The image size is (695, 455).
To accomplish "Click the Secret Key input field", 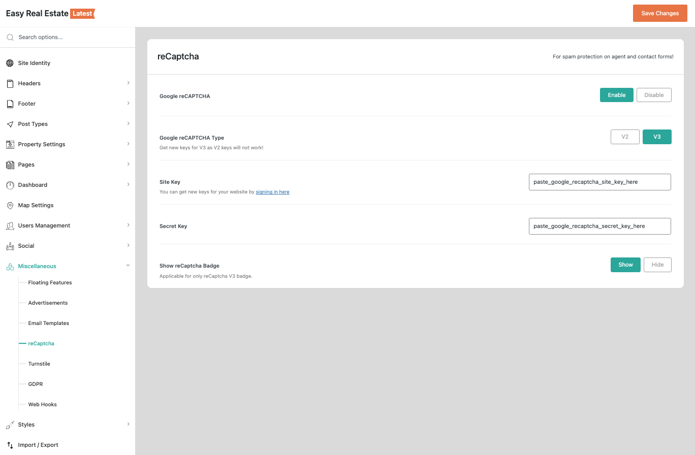I will 599,226.
